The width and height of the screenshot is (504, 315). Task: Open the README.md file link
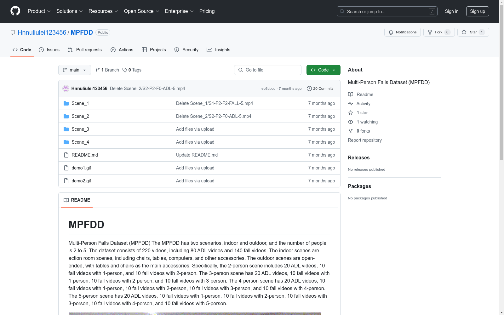[85, 155]
